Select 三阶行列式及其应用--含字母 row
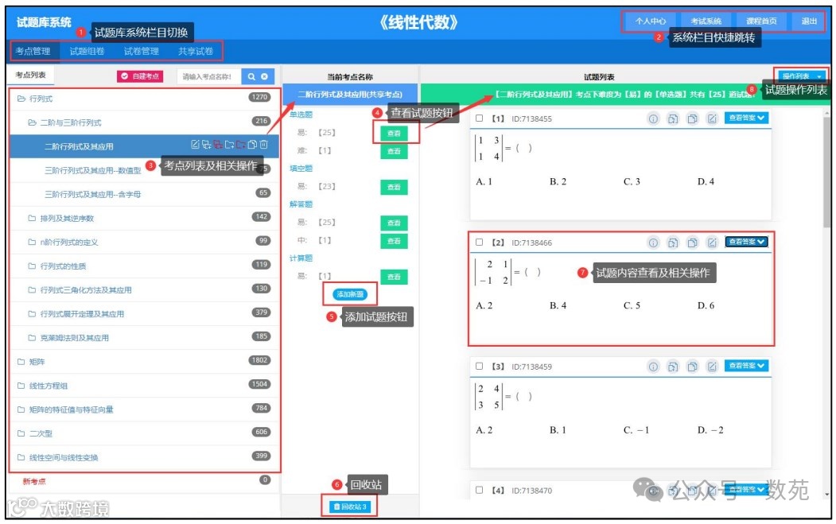 pyautogui.click(x=145, y=194)
